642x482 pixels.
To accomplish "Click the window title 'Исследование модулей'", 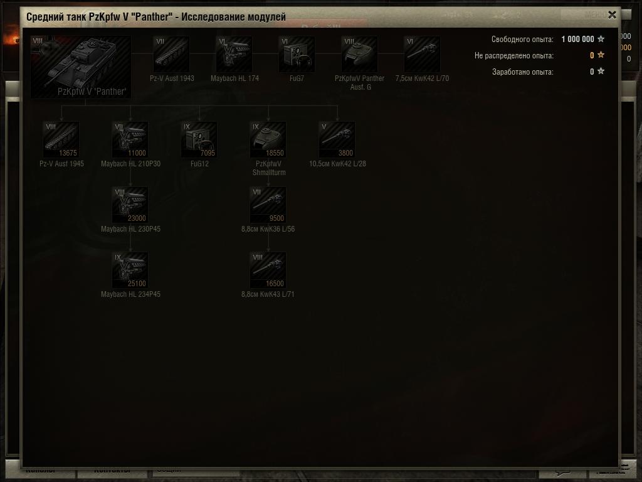I will 233,17.
